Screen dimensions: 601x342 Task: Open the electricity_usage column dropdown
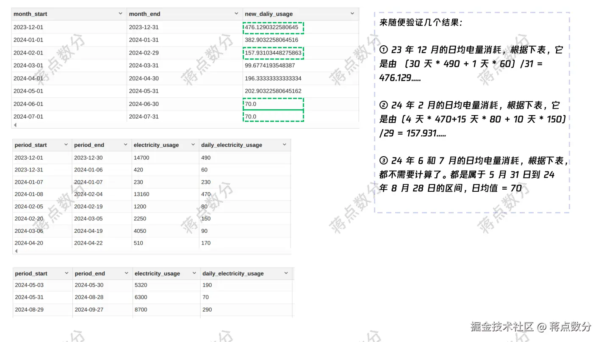click(x=193, y=144)
